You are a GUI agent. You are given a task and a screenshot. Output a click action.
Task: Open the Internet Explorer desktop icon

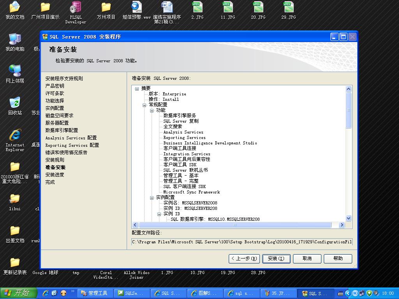(x=15, y=136)
